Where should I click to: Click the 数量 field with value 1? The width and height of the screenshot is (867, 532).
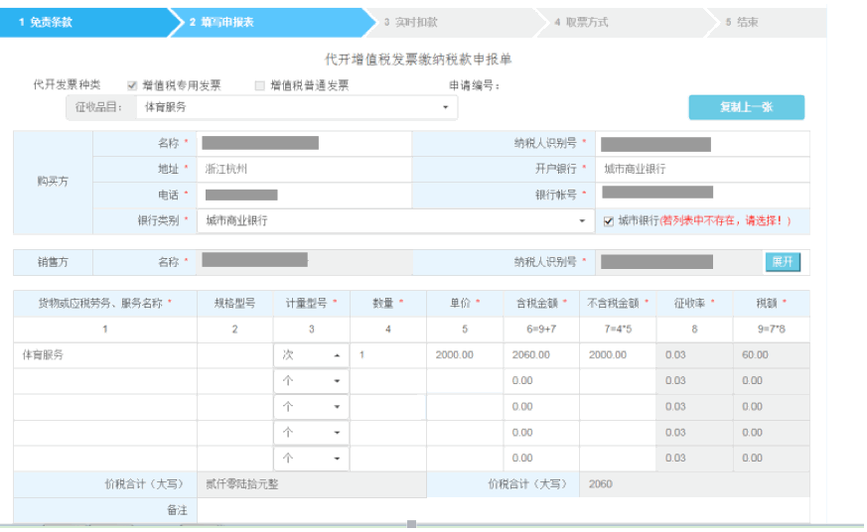click(x=388, y=355)
